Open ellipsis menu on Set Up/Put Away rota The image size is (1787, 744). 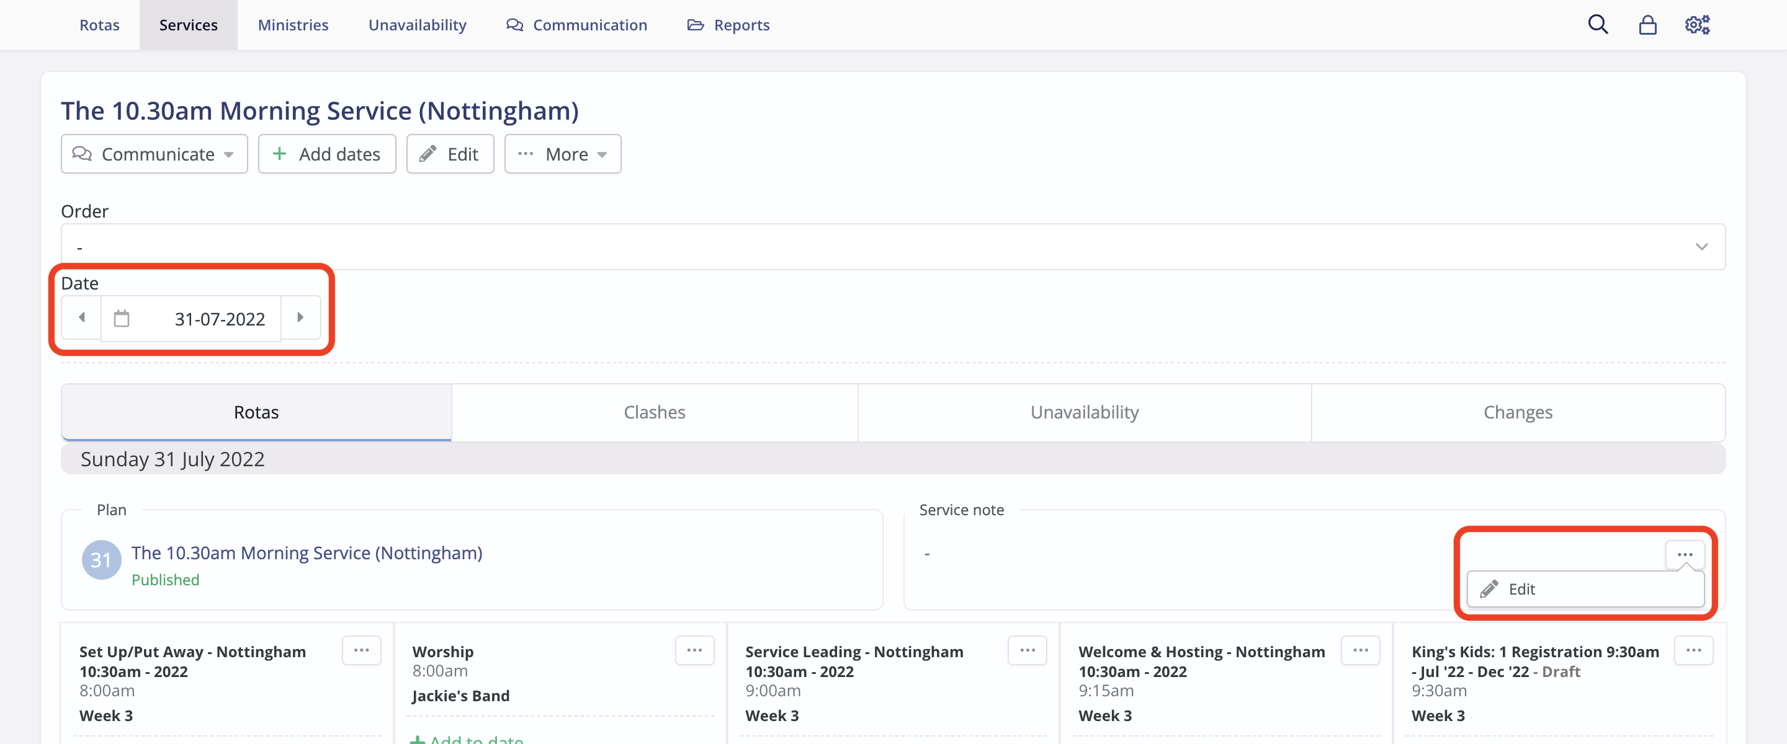(361, 650)
